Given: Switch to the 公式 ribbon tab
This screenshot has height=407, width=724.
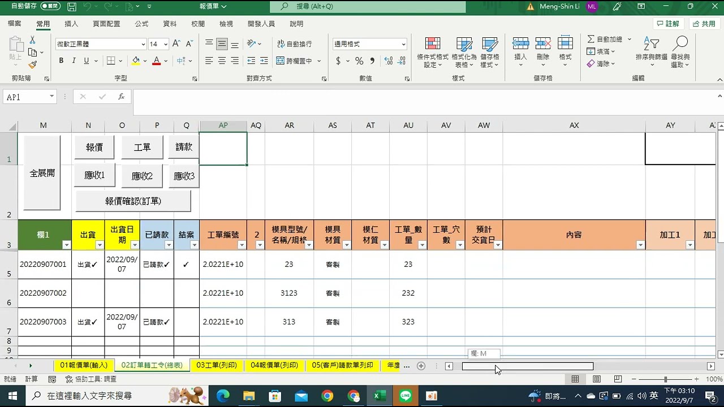Looking at the screenshot, I should click(141, 24).
